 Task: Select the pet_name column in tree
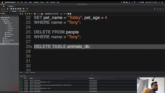coord(11,29)
